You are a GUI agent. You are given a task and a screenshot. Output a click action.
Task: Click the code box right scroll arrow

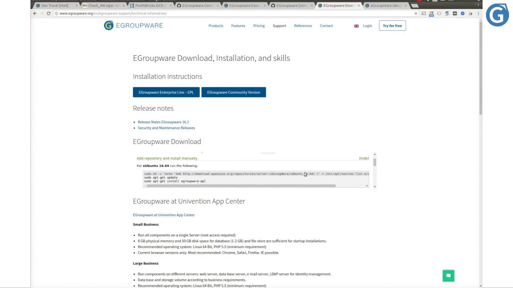[367, 186]
